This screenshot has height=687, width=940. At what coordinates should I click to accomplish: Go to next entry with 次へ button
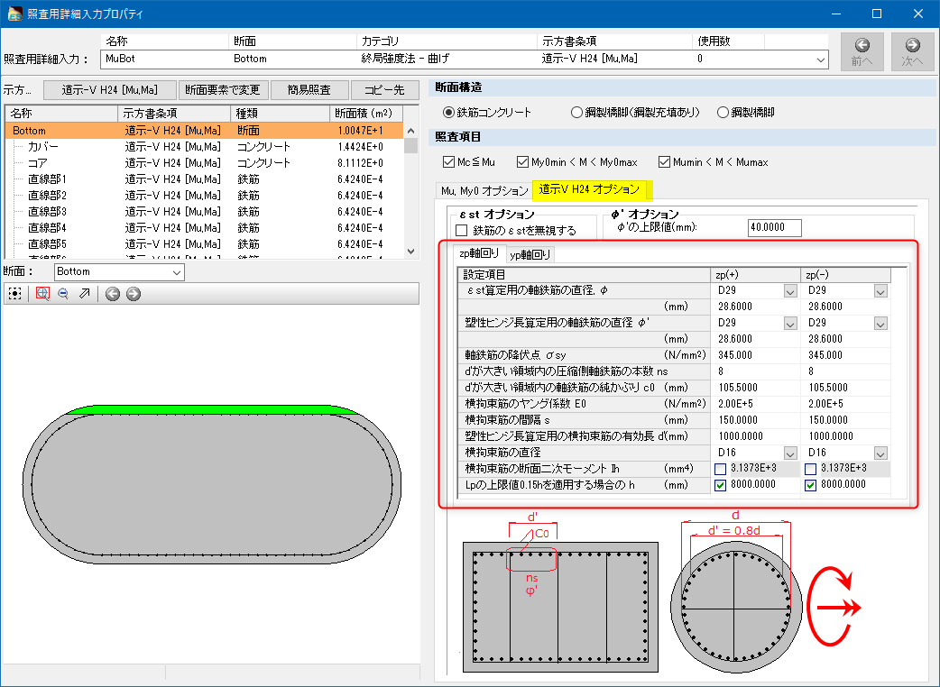(x=912, y=52)
